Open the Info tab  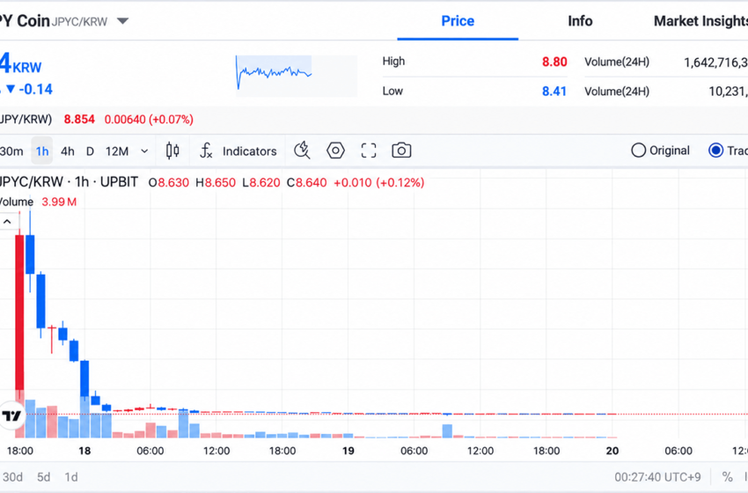pos(580,21)
